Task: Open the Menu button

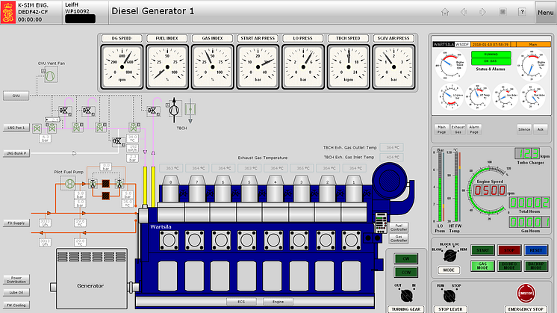Action: click(x=545, y=13)
